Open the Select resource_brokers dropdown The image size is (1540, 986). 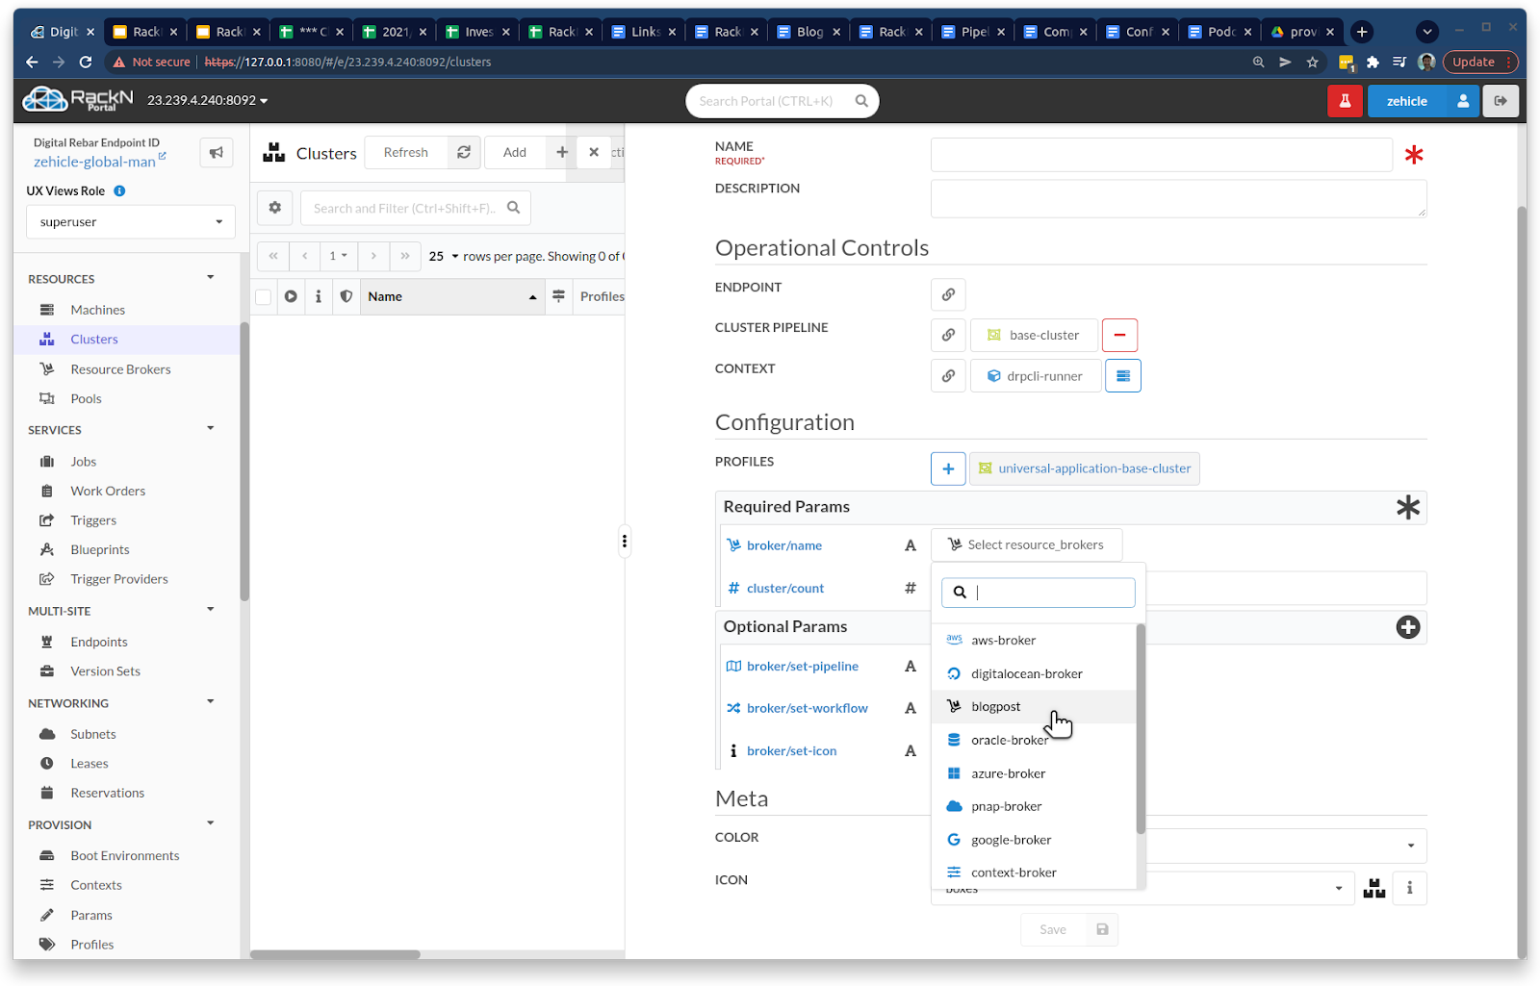point(1026,544)
